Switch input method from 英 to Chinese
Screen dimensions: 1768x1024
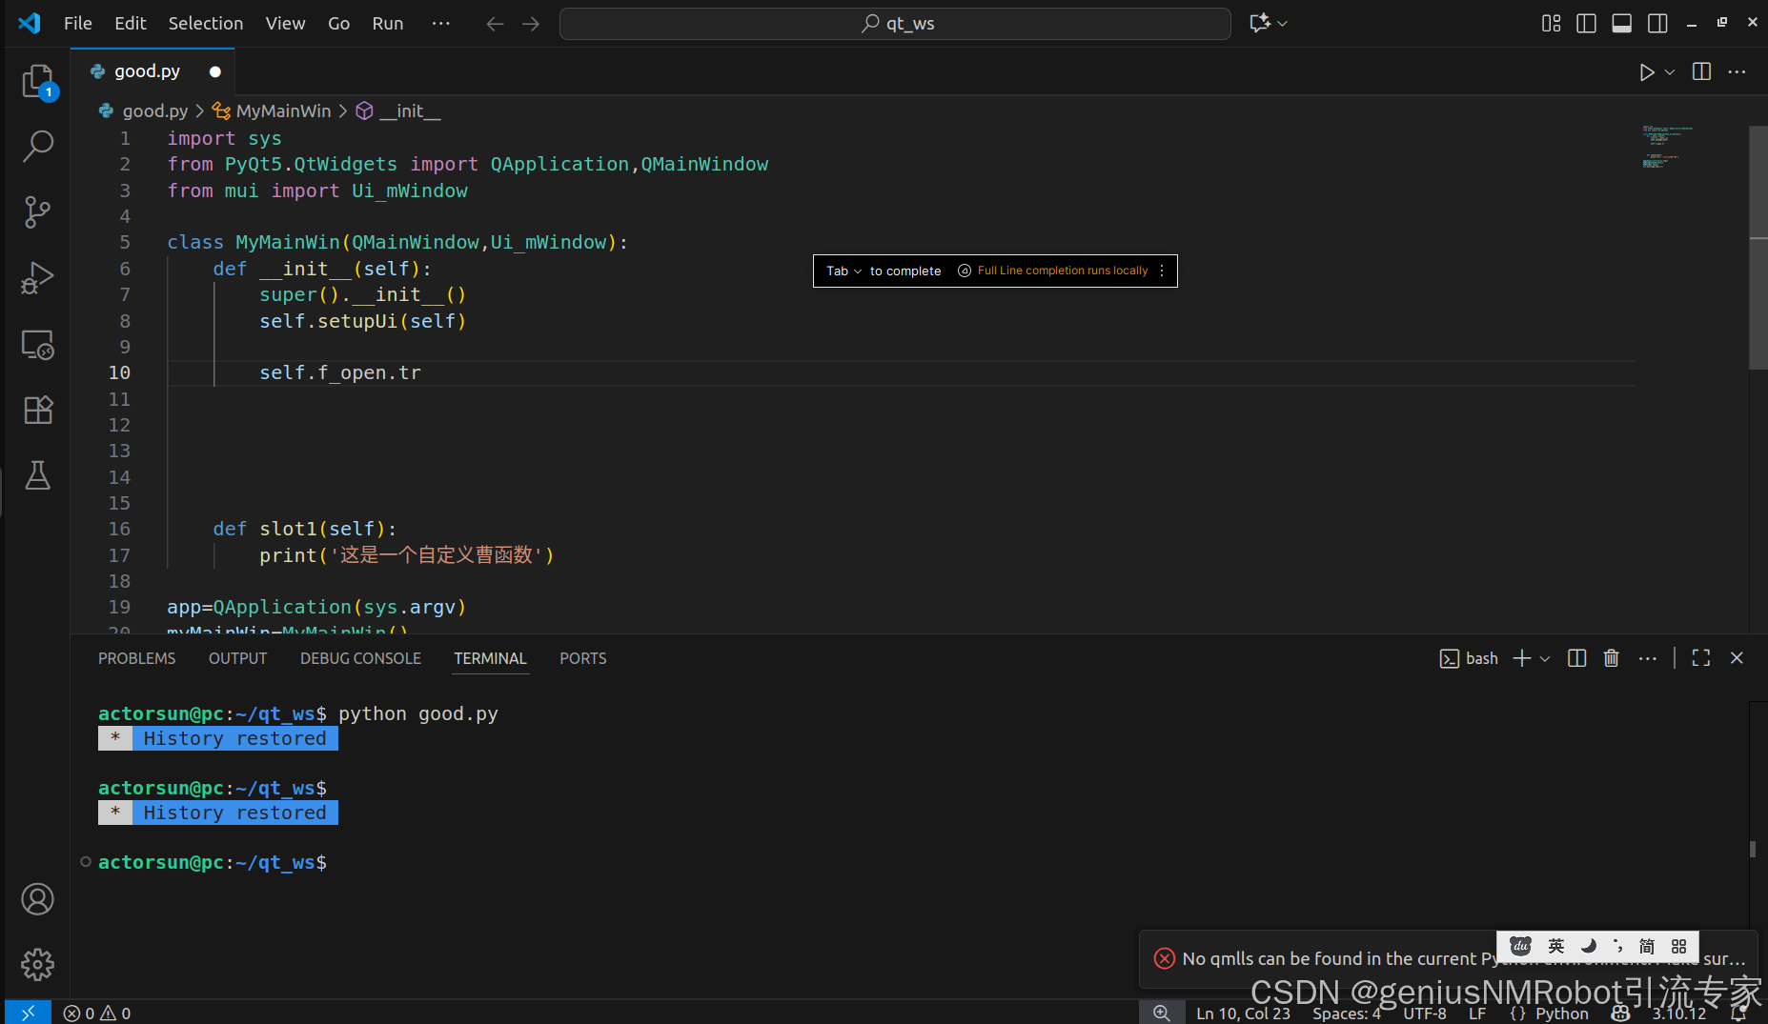click(x=1555, y=946)
